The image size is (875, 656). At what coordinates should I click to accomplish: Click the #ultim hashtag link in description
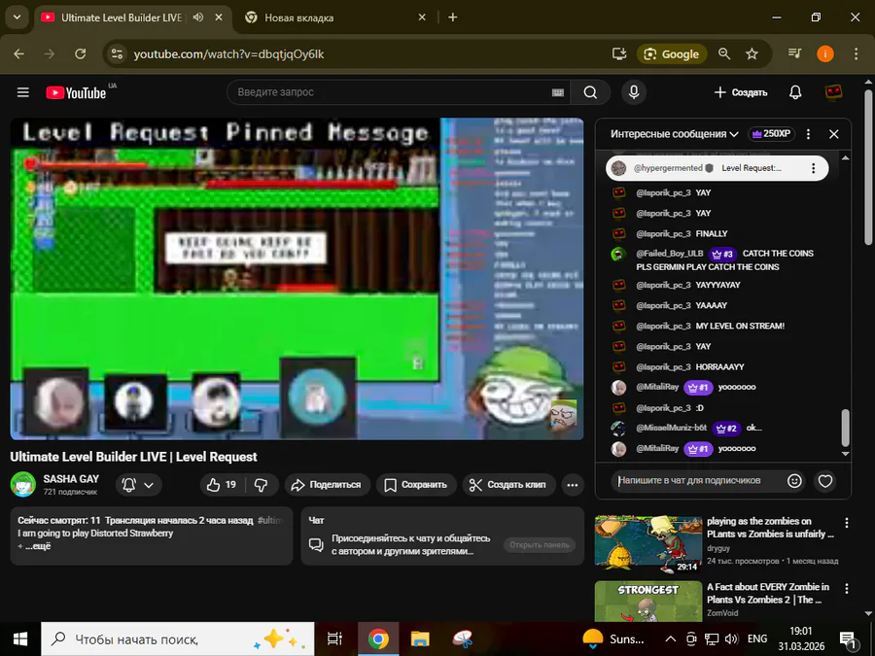(x=270, y=520)
